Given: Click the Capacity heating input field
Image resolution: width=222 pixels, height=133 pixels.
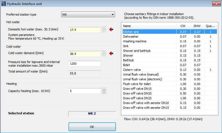Looking at the screenshot, I should click(84, 91).
